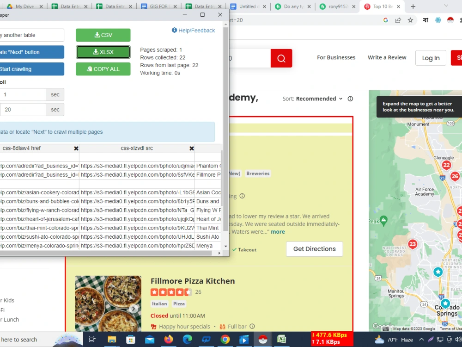
Task: Remove the css-8dlaw4 href column
Action: click(x=76, y=149)
